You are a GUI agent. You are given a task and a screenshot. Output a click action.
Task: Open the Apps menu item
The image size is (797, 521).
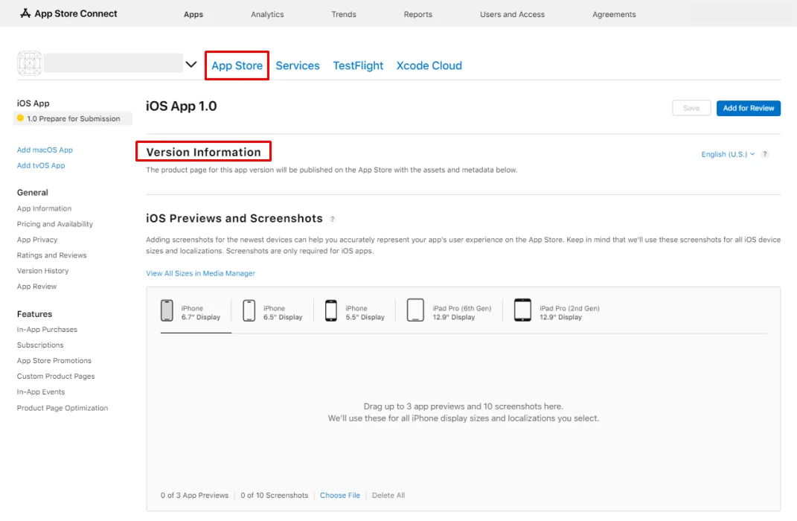(193, 14)
